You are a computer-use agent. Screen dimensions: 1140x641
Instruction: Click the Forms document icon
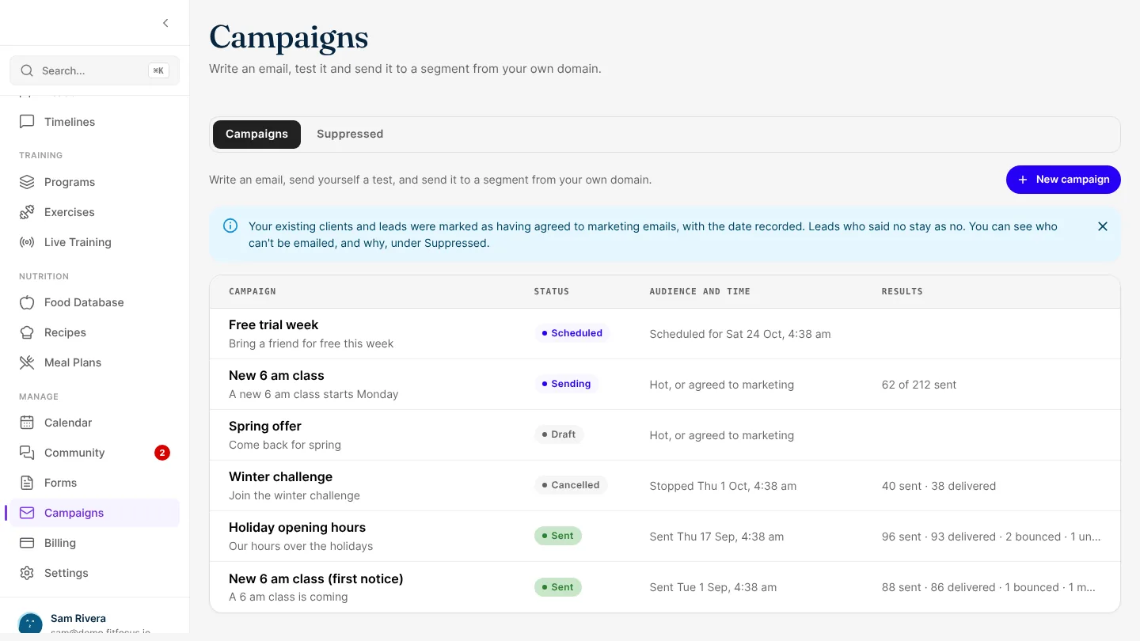(27, 483)
